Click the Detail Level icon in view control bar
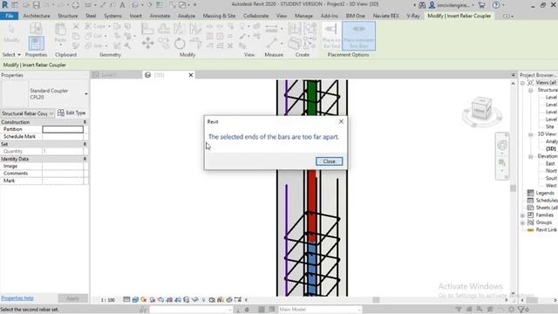Image resolution: width=558 pixels, height=314 pixels. tap(126, 300)
